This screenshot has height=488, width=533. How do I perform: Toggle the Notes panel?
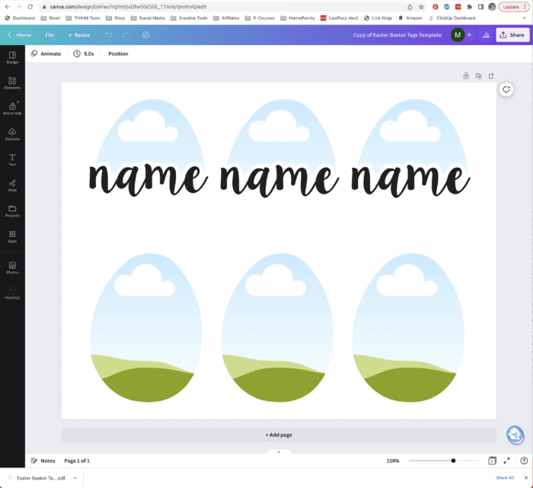[x=43, y=461]
